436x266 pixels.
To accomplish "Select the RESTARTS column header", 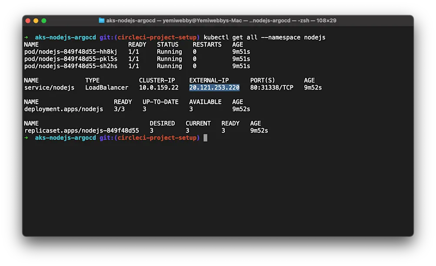I will tap(208, 44).
